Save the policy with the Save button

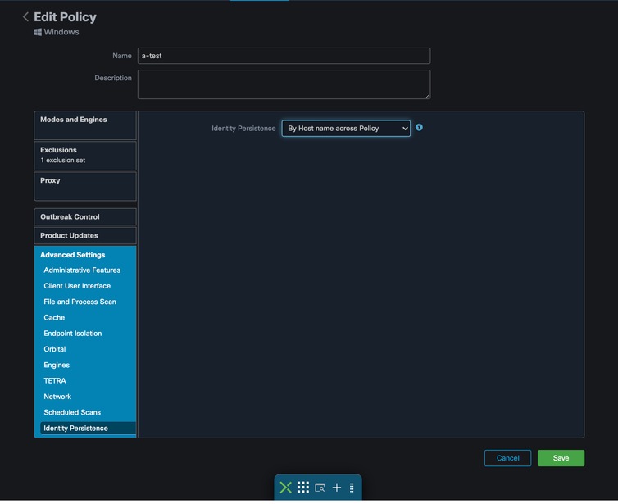point(561,458)
